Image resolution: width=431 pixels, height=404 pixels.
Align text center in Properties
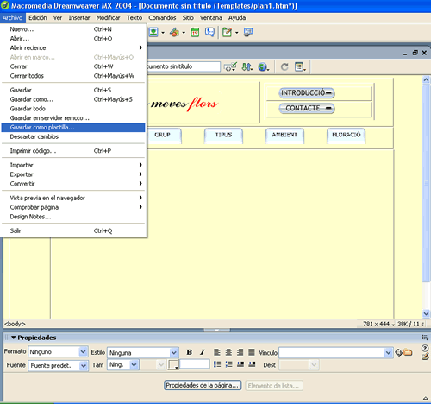(x=228, y=352)
